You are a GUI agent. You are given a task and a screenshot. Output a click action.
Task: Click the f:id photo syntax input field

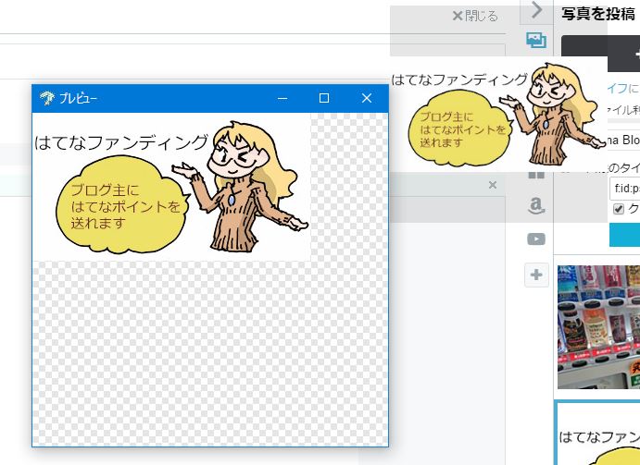coord(625,189)
